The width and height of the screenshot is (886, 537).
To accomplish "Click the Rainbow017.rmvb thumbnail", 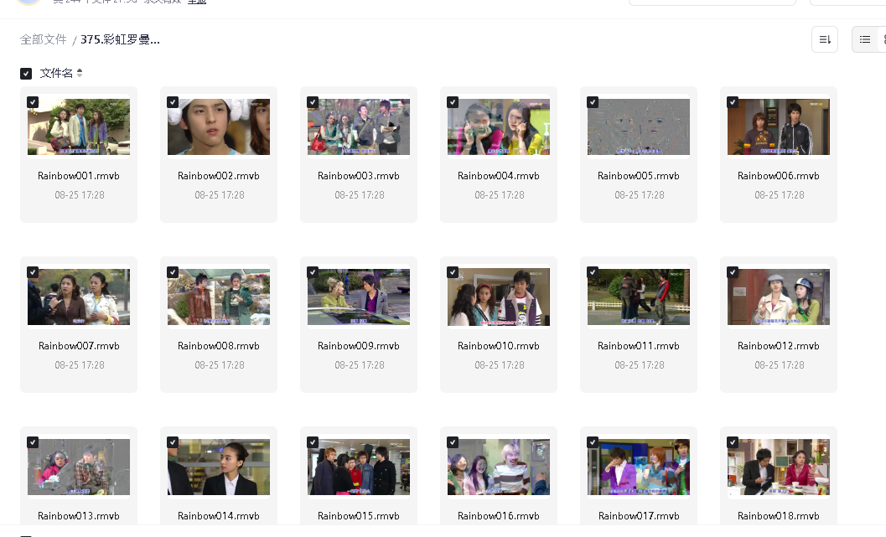I will click(639, 467).
